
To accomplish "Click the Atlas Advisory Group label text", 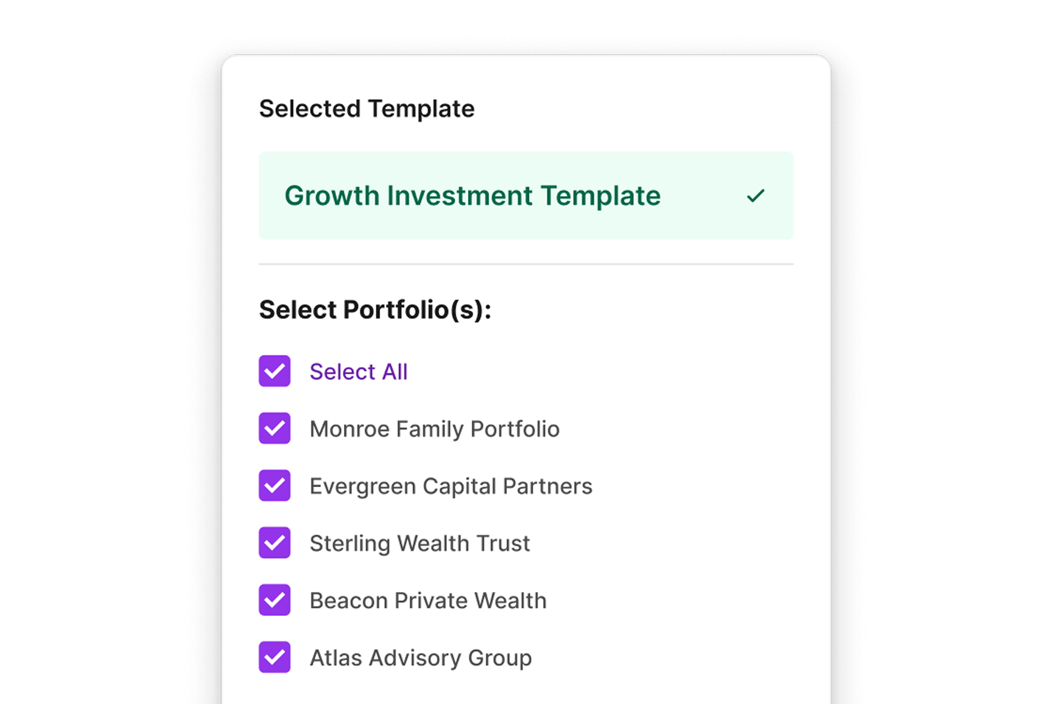I will (x=421, y=658).
